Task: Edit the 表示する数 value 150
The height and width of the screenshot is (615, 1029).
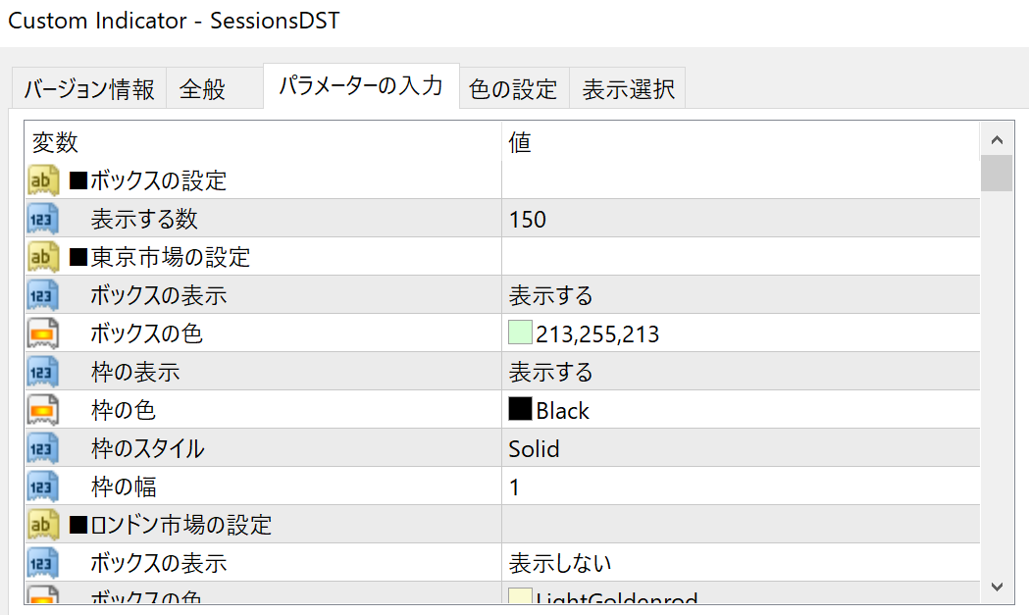Action: click(x=741, y=219)
